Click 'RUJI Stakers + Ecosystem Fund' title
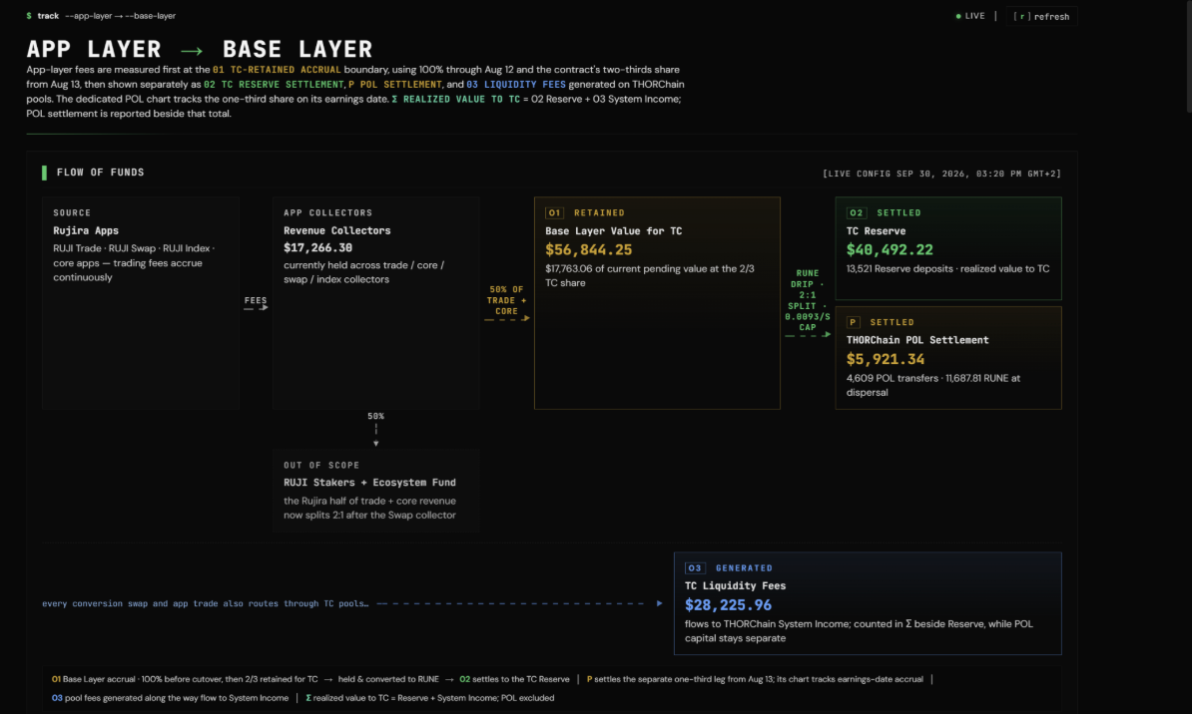 coord(369,483)
